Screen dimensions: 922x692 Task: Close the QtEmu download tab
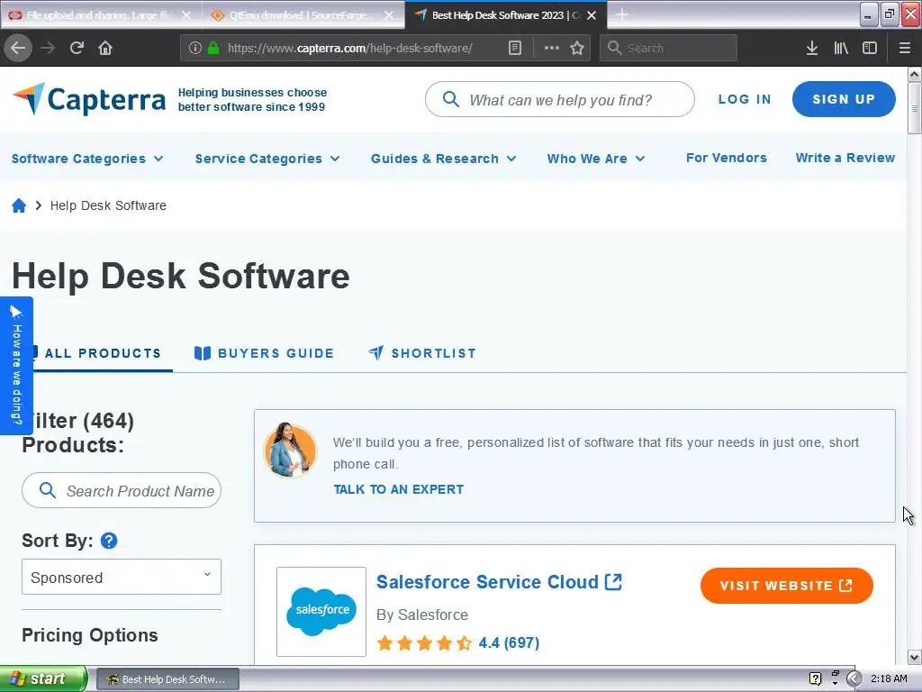point(389,15)
